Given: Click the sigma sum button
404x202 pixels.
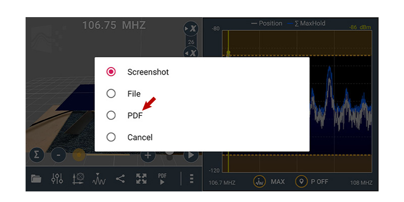Looking at the screenshot, I should click(37, 155).
